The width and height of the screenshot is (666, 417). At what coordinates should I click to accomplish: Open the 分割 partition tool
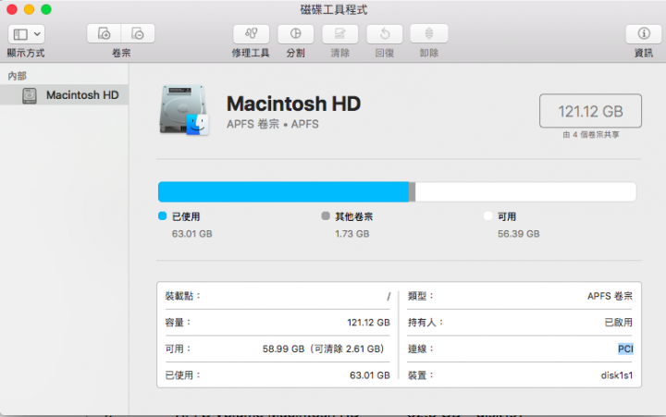(296, 34)
